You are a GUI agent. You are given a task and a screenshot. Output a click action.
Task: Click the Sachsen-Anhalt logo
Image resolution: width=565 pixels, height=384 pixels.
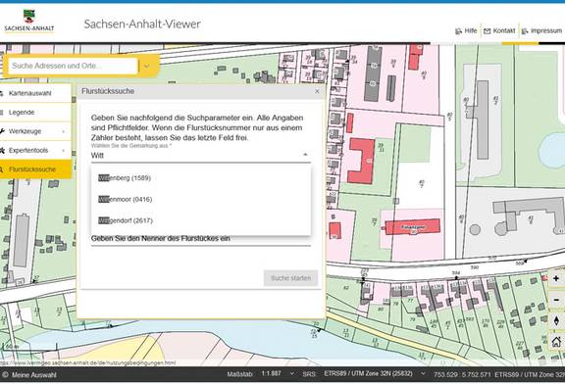(x=29, y=22)
